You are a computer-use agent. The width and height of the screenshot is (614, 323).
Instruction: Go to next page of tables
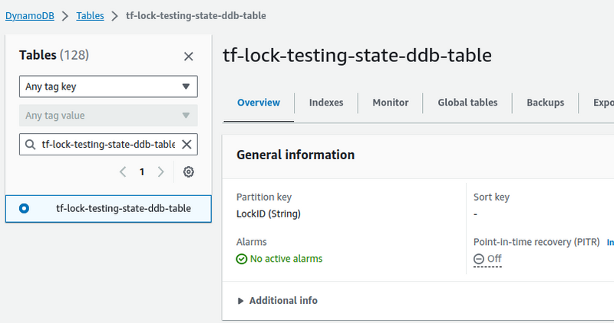coord(160,172)
